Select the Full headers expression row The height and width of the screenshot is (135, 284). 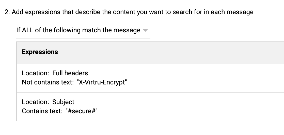(150, 78)
